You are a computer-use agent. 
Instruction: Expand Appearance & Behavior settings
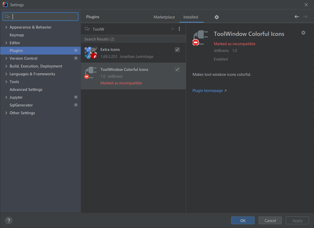6,27
